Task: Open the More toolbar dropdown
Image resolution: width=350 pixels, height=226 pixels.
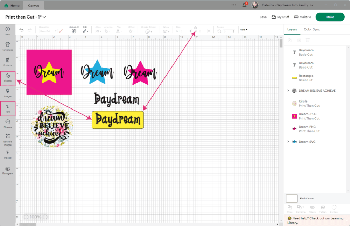Action: click(x=244, y=30)
